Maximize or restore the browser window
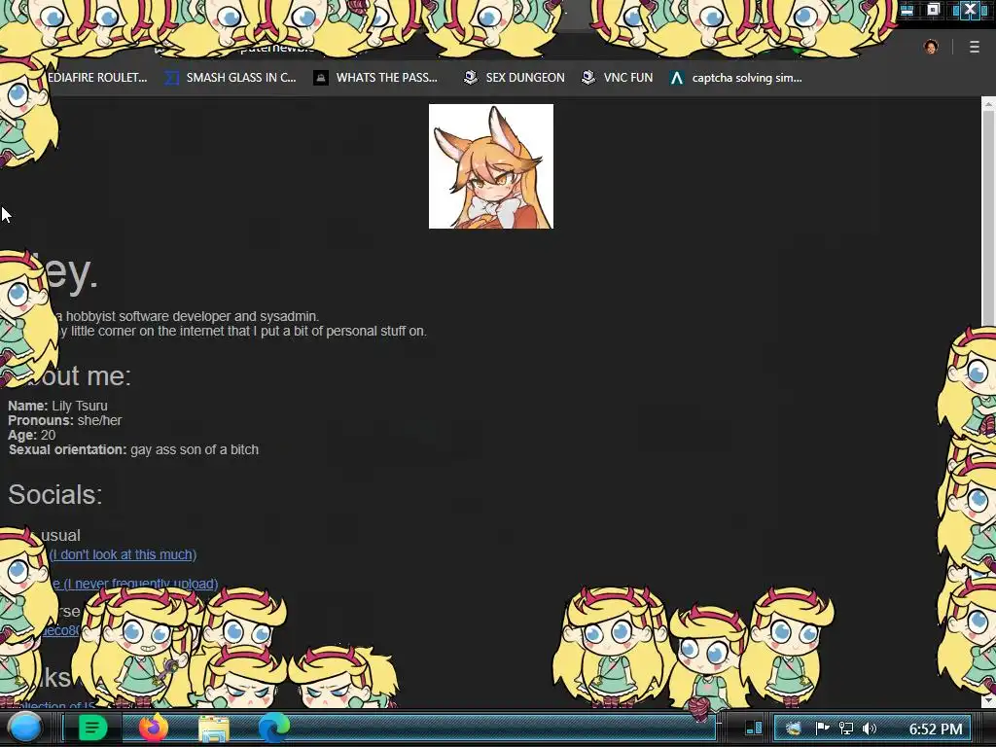The height and width of the screenshot is (747, 996). 933,10
